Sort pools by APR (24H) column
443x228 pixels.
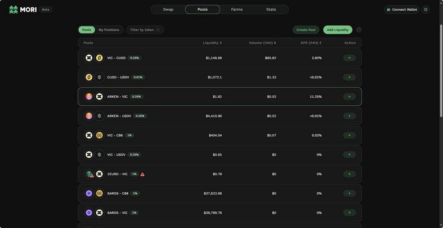(311, 43)
